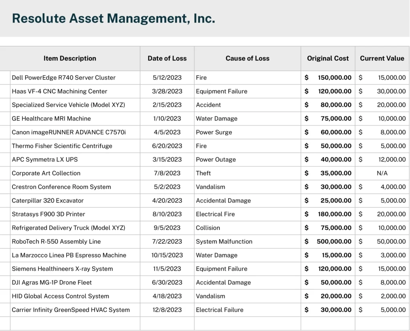Click the Collision cause for the delivery truck
410x331 pixels.
[207, 228]
